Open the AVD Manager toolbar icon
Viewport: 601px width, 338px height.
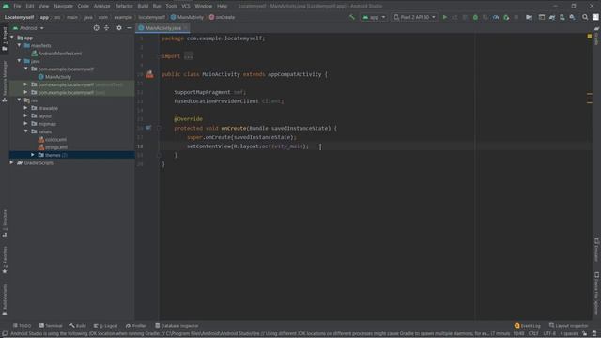tap(562, 17)
